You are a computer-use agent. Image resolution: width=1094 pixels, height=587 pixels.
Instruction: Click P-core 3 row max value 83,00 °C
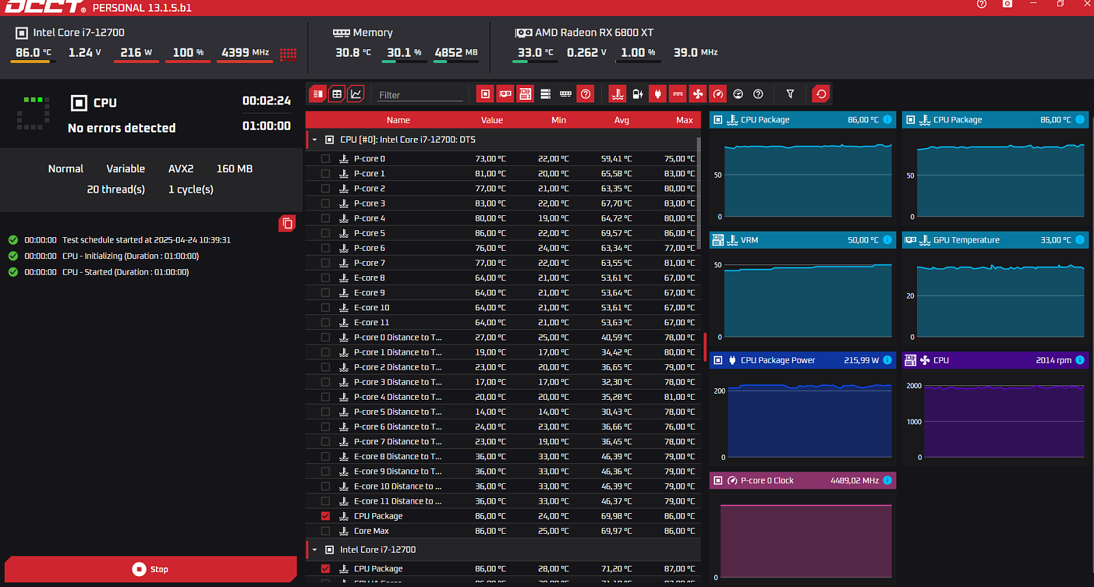pos(680,204)
